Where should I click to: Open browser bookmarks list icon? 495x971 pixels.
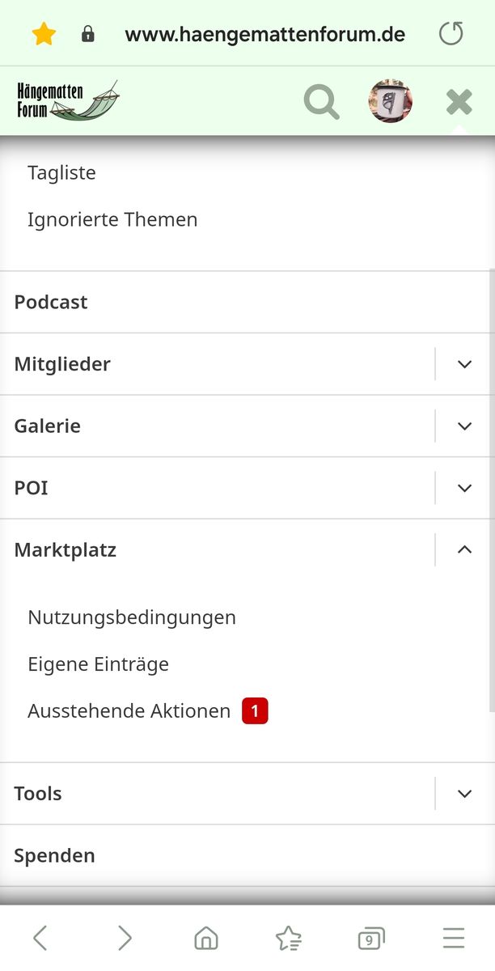(x=289, y=938)
